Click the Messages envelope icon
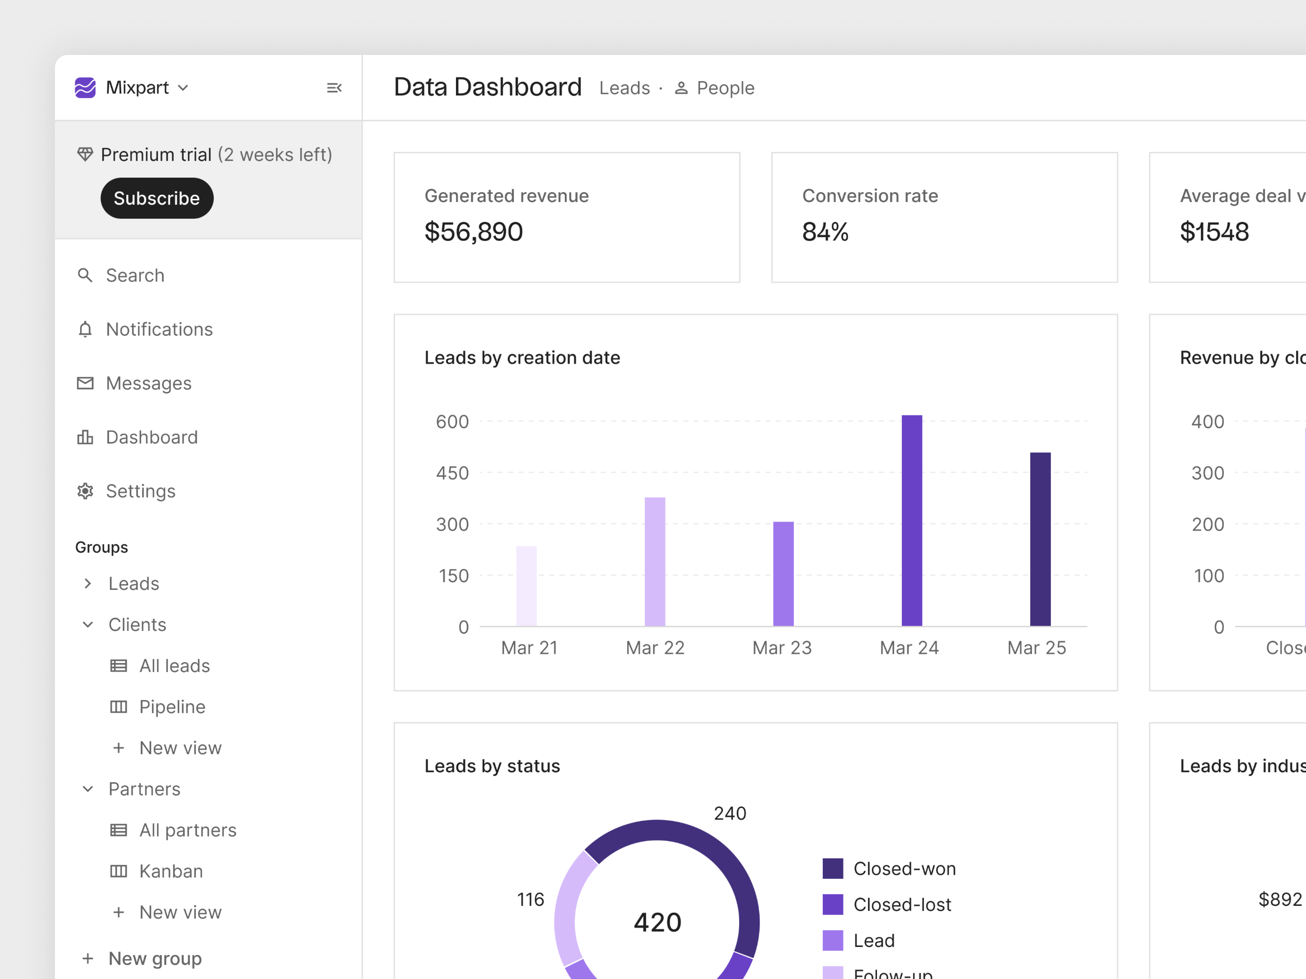 85,383
